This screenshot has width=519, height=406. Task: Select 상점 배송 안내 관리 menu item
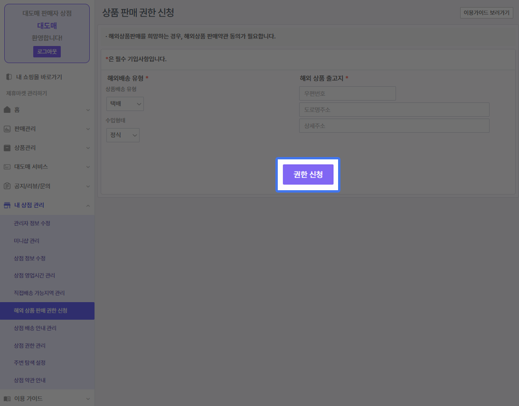(x=35, y=328)
